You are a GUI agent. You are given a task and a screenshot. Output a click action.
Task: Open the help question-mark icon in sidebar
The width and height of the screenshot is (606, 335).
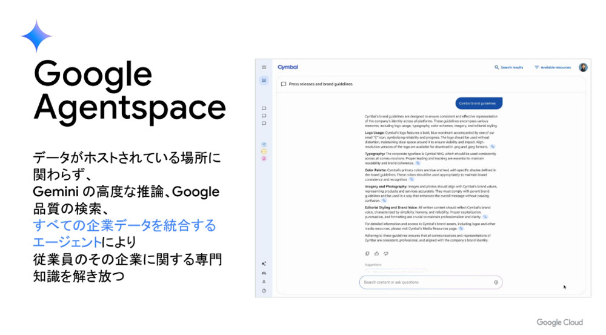[x=264, y=291]
